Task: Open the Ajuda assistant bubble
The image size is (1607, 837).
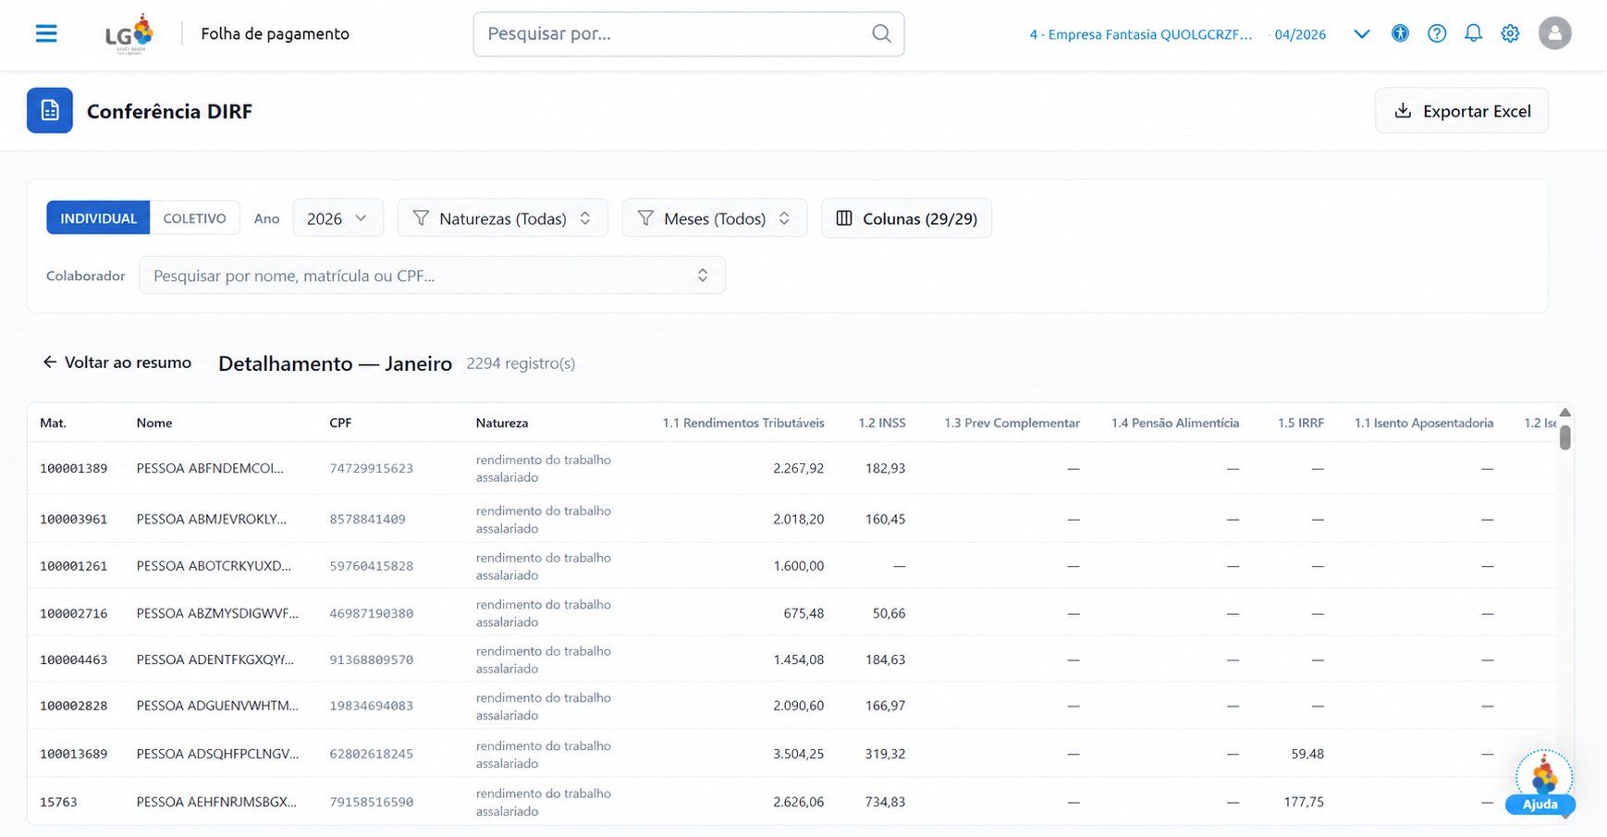Action: [x=1542, y=782]
